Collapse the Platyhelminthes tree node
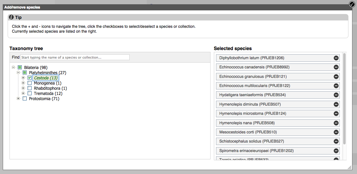The height and width of the screenshot is (174, 357). click(18, 73)
